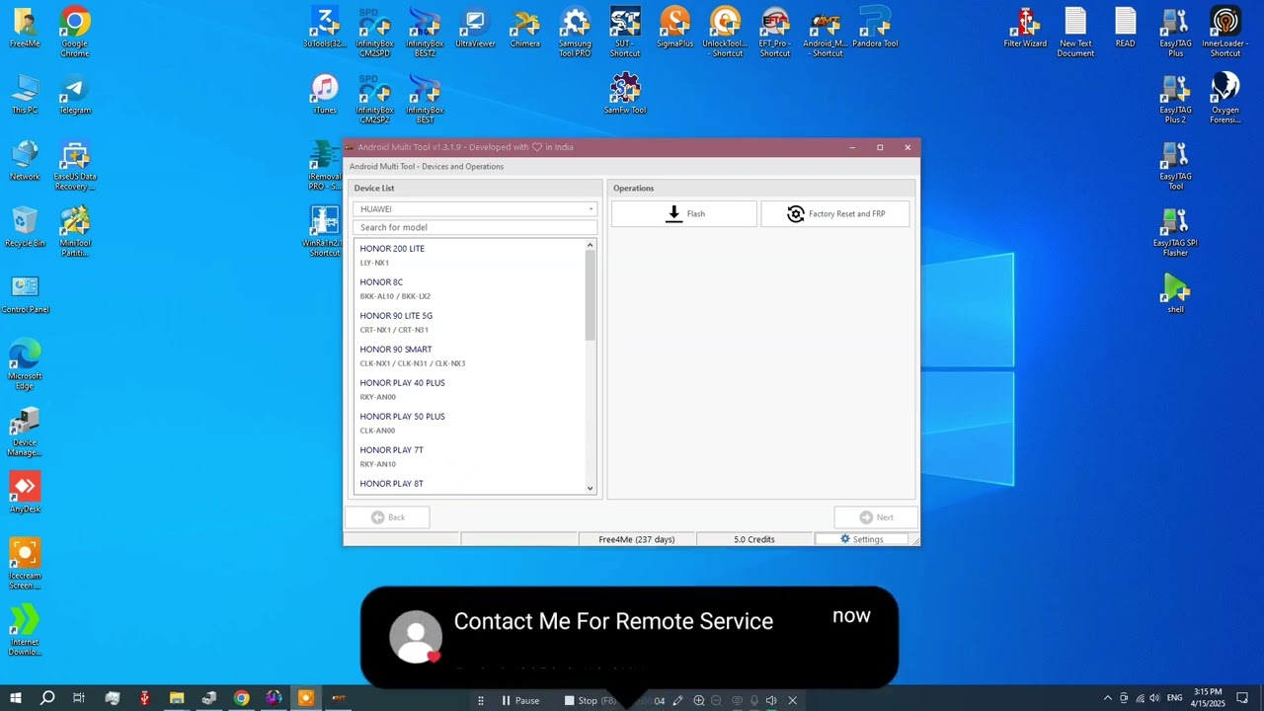The height and width of the screenshot is (711, 1264).
Task: Pause the screen recording
Action: click(x=520, y=701)
